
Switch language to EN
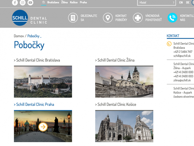point(181,3)
